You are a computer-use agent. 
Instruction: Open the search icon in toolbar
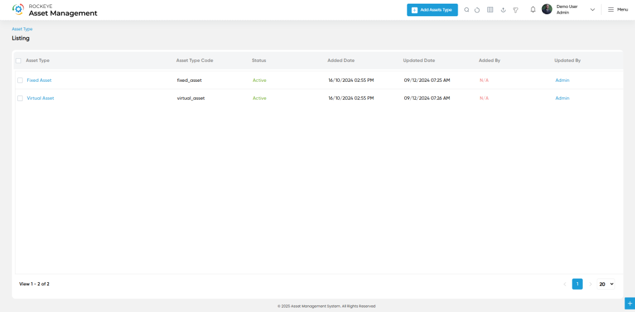[x=466, y=10]
